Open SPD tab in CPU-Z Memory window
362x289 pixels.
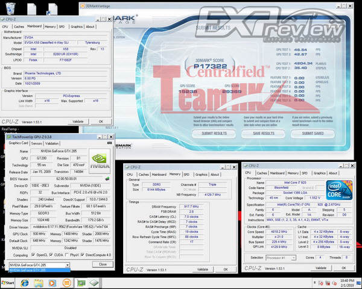click(x=186, y=175)
